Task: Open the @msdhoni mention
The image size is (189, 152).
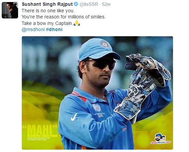Action: (x=33, y=29)
